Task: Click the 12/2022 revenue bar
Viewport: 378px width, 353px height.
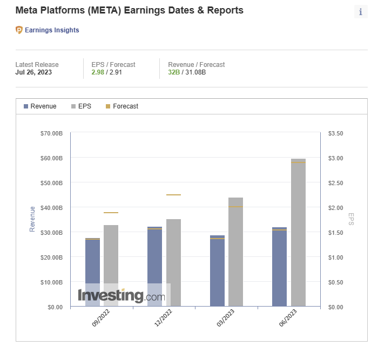Action: click(x=155, y=267)
